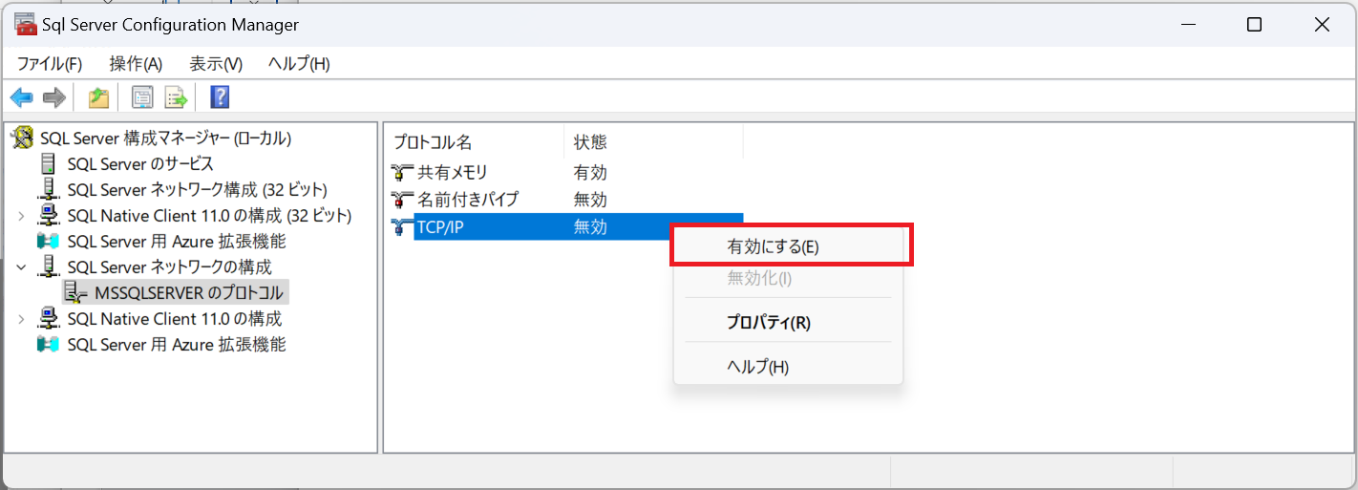
Task: Choose ヘルプ(H) in the context menu
Action: (789, 367)
